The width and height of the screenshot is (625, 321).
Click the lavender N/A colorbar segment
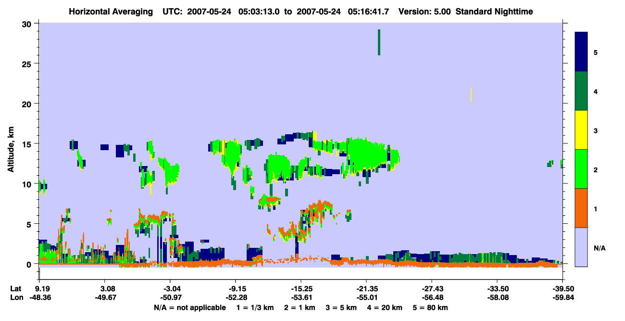(581, 247)
